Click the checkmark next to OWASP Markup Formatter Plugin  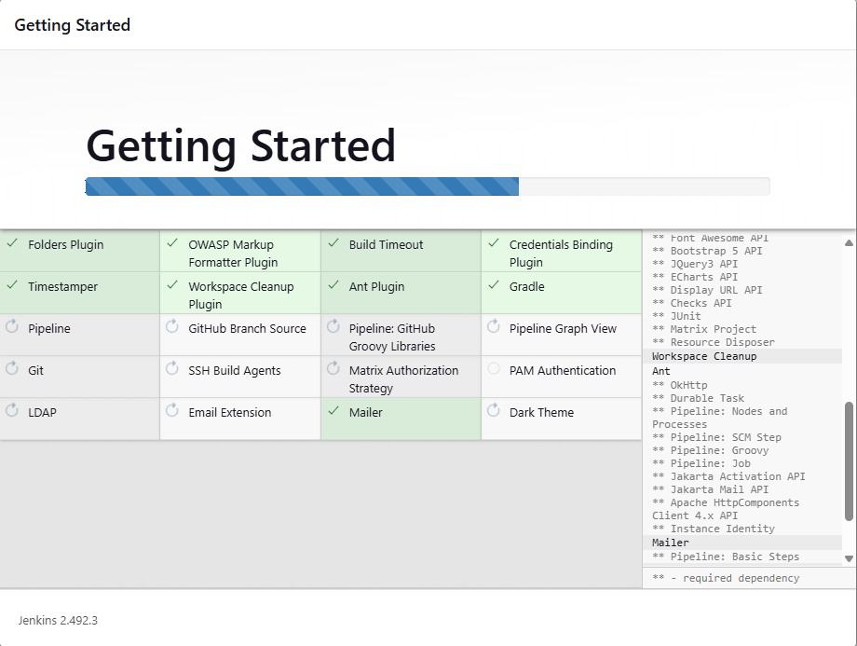pos(172,243)
